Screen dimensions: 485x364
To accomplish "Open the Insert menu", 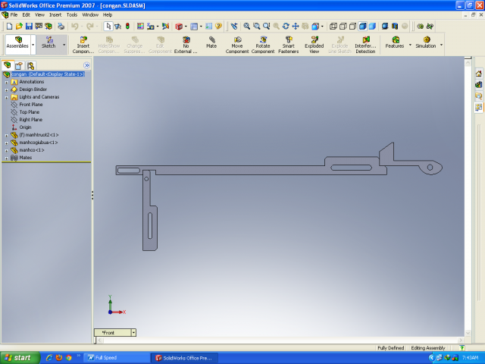I will click(x=55, y=15).
